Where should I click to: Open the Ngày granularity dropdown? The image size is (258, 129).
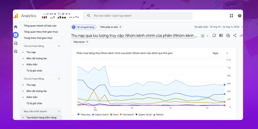tap(220, 53)
